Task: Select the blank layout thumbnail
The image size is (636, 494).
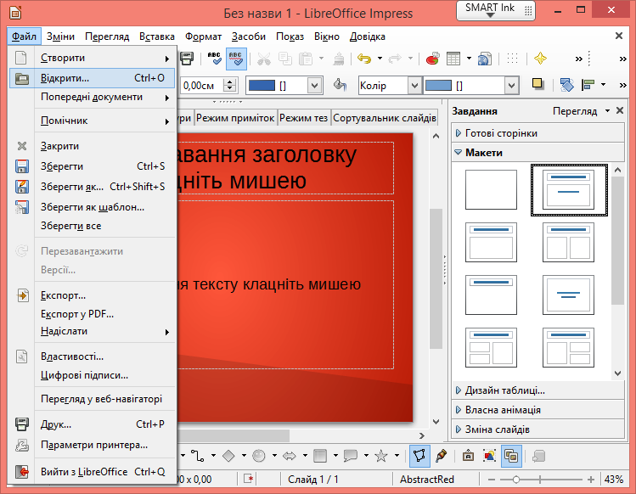Action: point(491,189)
